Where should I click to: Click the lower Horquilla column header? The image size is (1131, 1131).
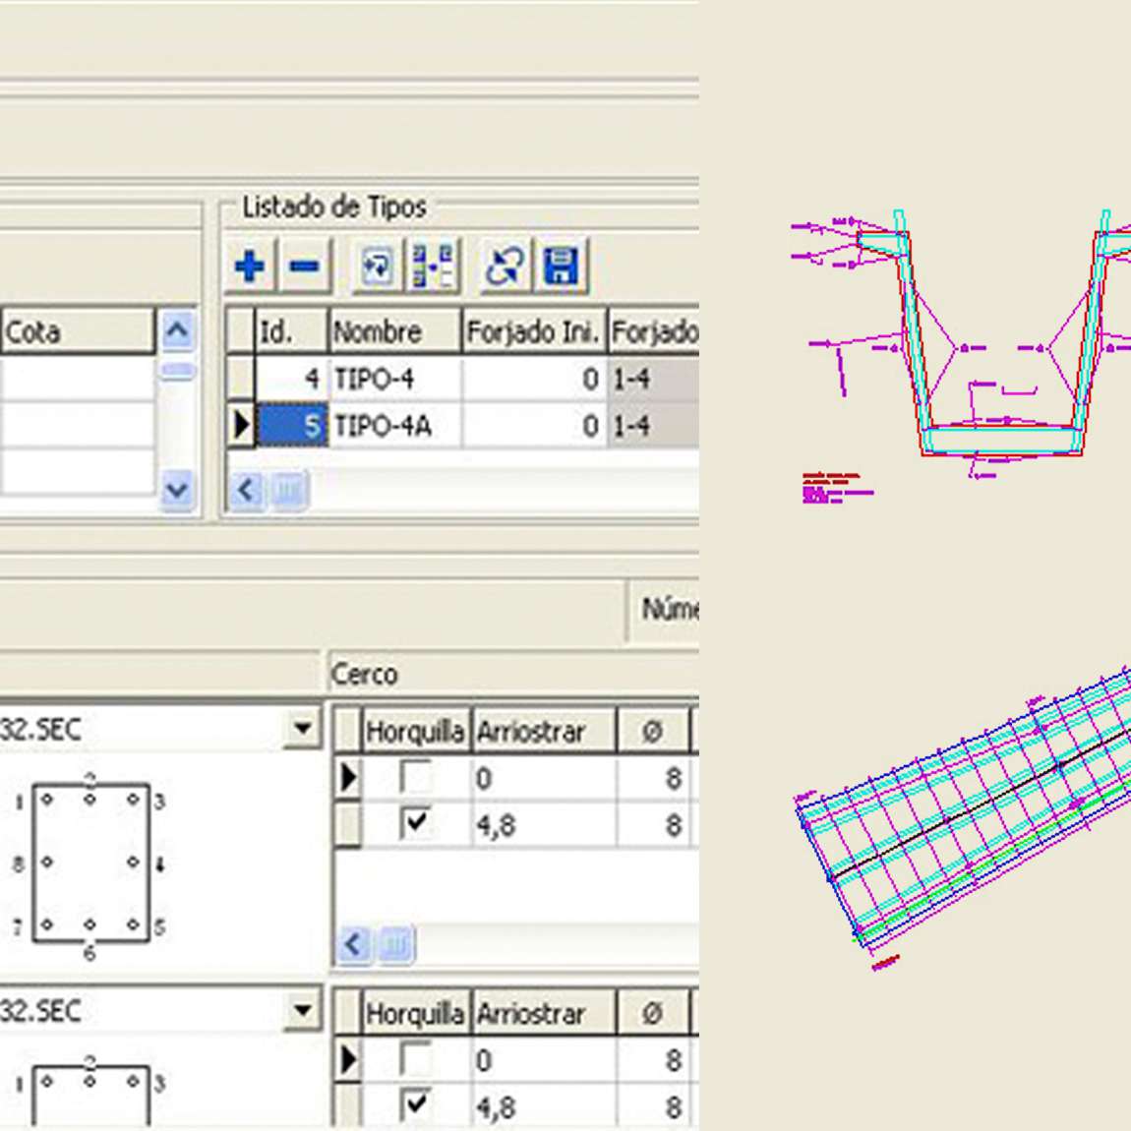click(415, 1013)
